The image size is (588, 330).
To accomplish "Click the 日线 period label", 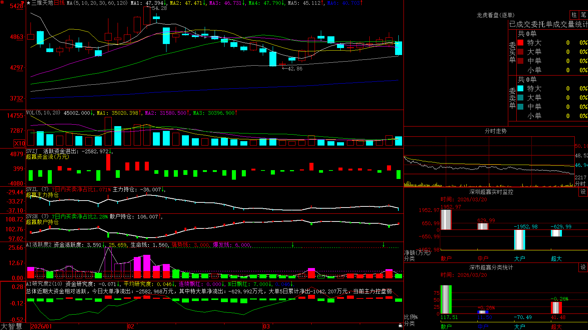I will pyautogui.click(x=59, y=3).
